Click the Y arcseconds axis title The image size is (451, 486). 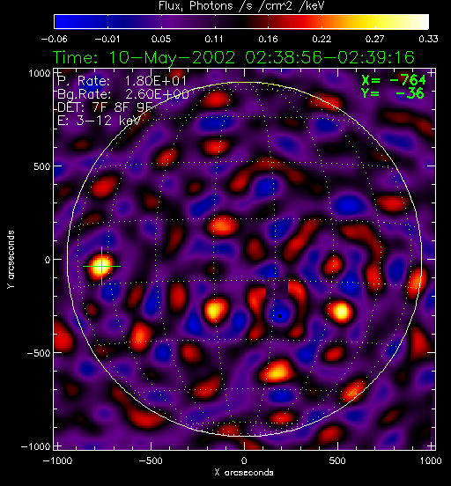coord(11,260)
